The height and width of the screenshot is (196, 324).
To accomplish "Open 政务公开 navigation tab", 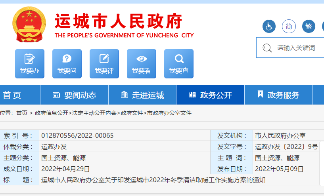I will tap(210, 95).
